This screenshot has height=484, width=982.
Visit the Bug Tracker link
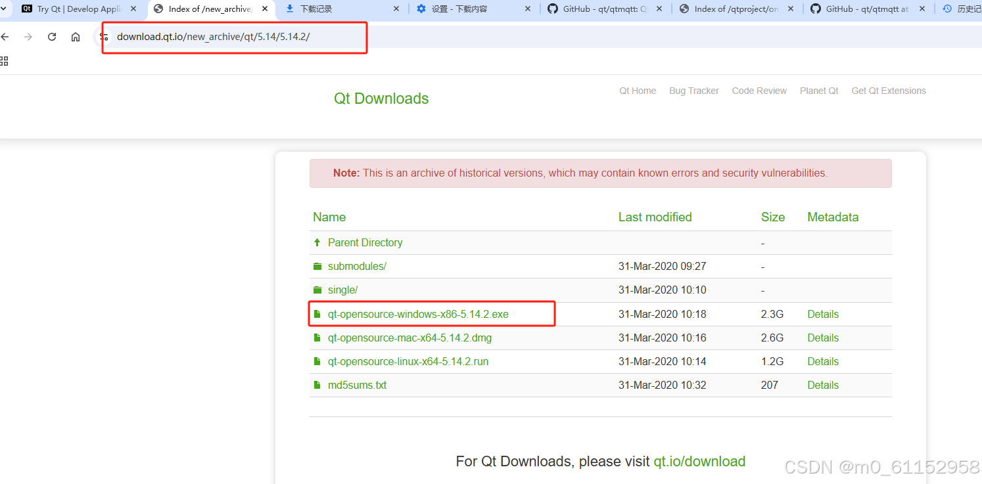693,91
